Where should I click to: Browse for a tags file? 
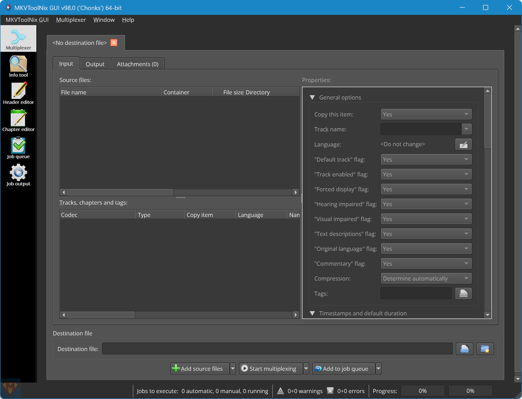click(x=463, y=293)
